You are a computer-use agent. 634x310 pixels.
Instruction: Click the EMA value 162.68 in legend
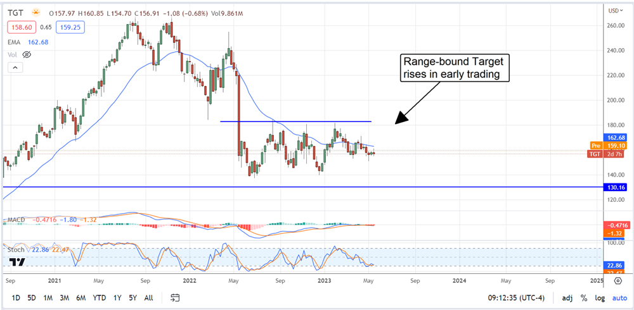click(38, 42)
